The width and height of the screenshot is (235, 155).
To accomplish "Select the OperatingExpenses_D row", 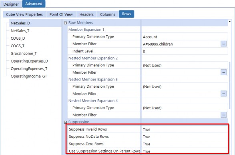I will pyautogui.click(x=29, y=61).
